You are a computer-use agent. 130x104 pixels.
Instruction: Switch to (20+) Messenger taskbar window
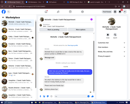coord(82,102)
